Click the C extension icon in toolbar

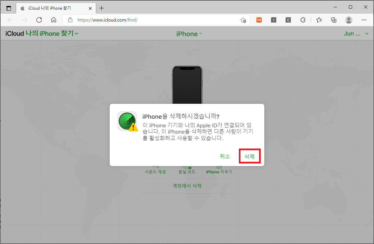[288, 20]
